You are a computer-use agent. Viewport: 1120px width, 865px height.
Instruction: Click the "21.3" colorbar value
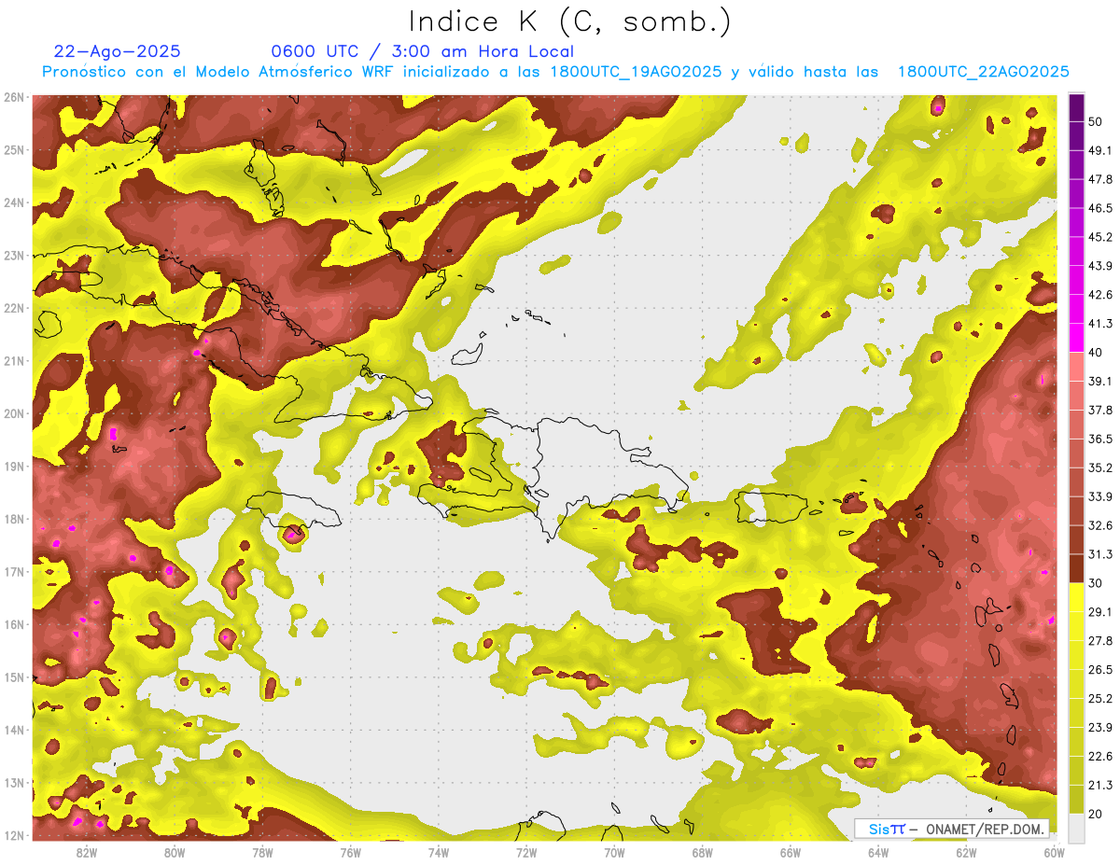pyautogui.click(x=1099, y=785)
